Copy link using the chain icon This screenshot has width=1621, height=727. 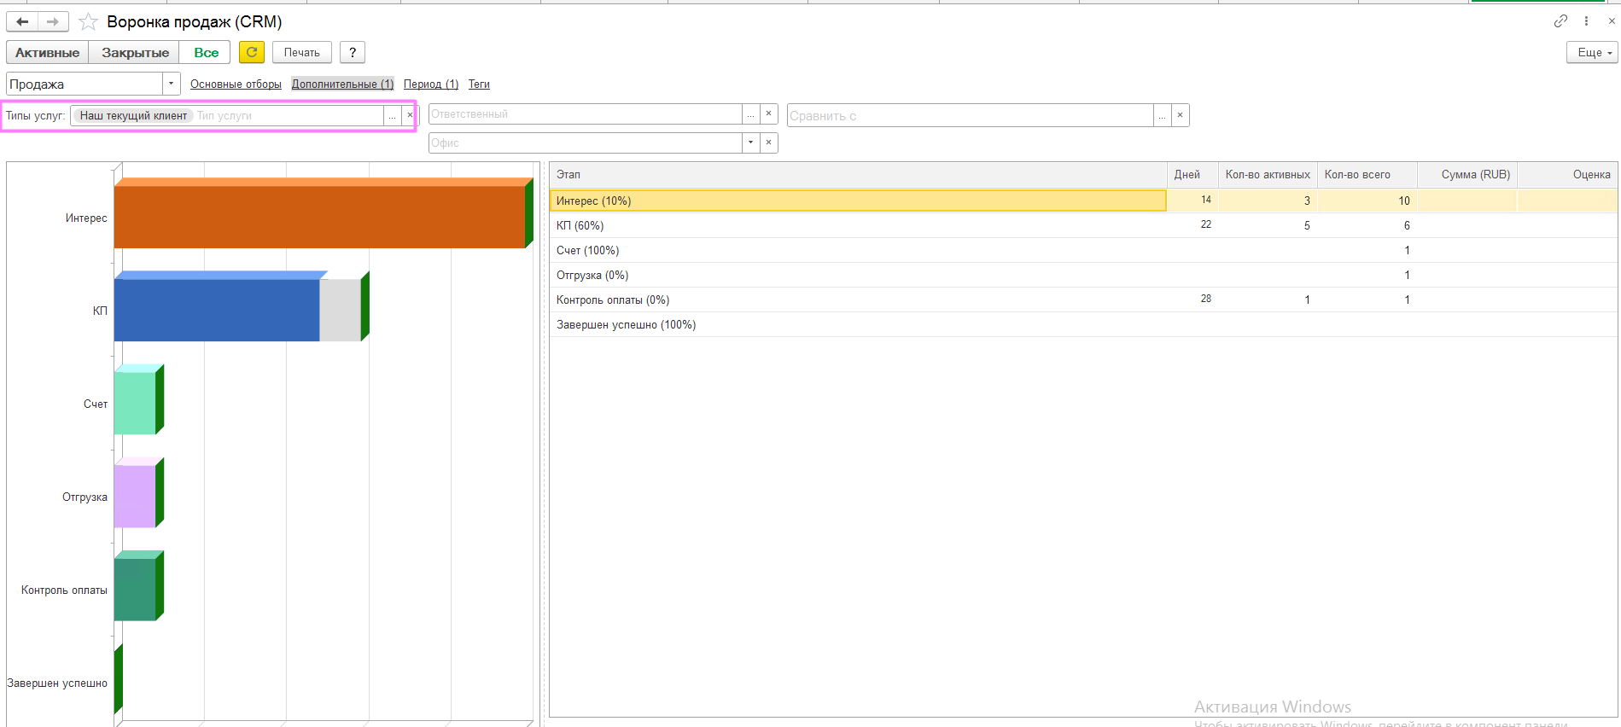tap(1560, 21)
